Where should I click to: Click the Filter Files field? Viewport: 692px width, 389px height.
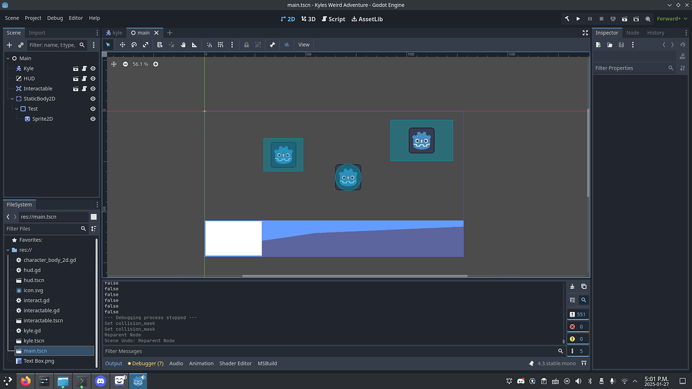(x=45, y=228)
